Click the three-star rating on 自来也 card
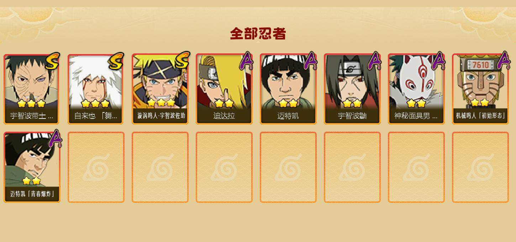The width and height of the screenshot is (516, 242). pos(95,104)
